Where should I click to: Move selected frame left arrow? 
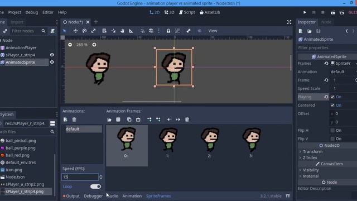point(169,119)
